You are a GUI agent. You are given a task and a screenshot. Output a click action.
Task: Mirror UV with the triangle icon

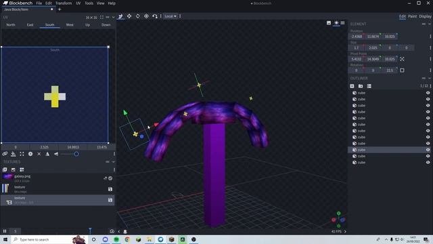[x=47, y=154]
